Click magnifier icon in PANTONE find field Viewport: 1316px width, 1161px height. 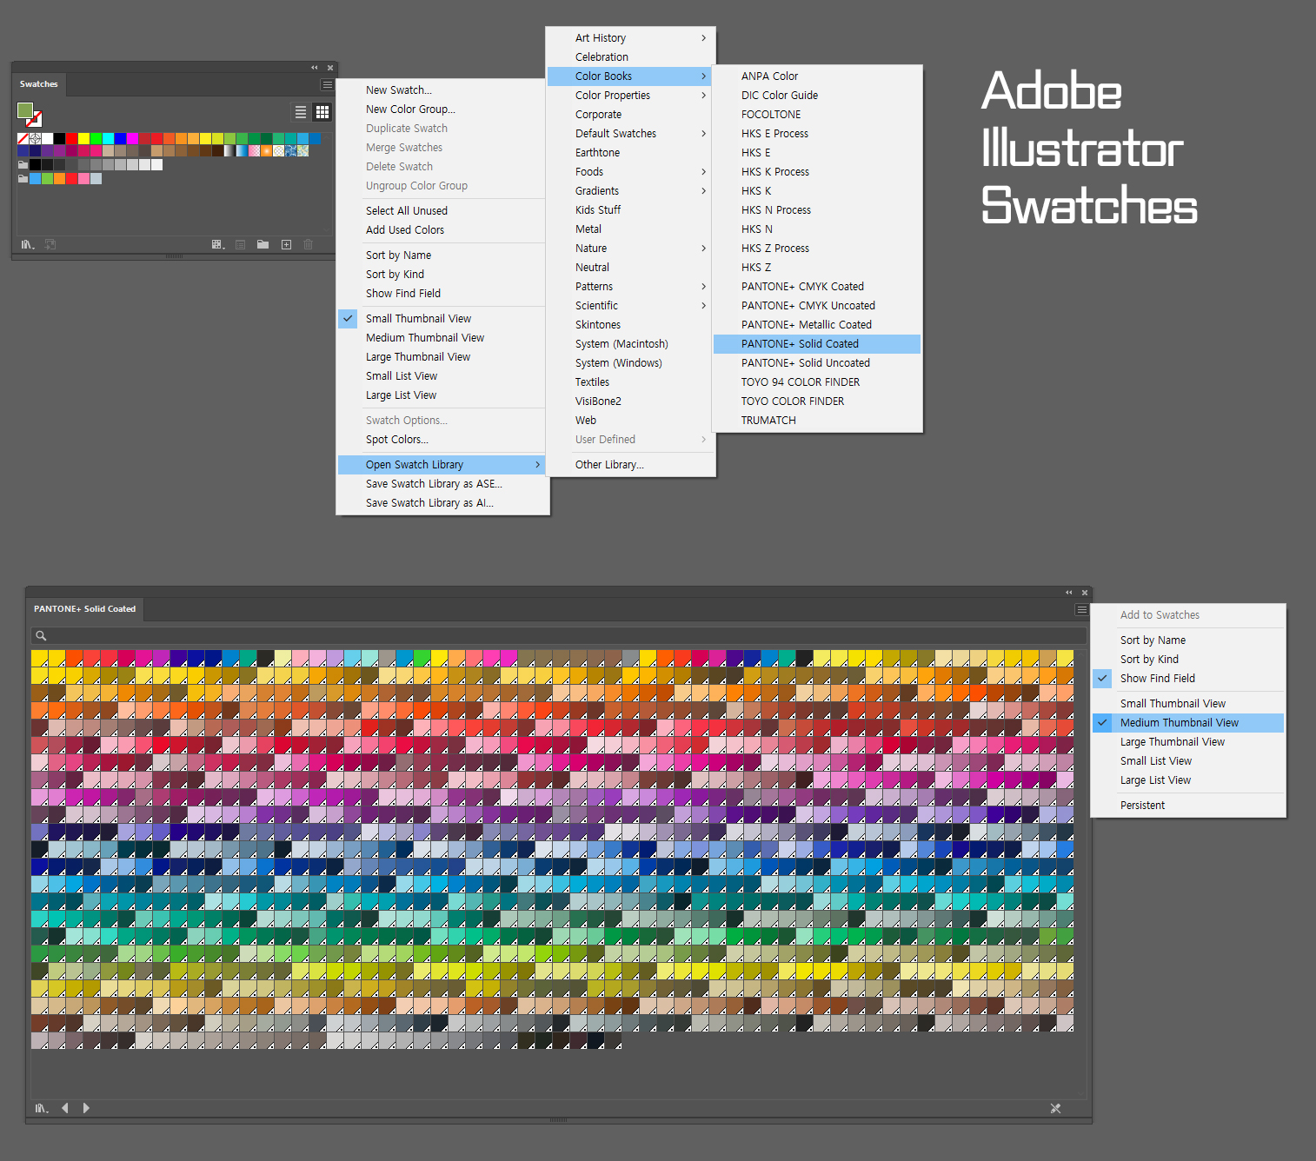(x=41, y=636)
